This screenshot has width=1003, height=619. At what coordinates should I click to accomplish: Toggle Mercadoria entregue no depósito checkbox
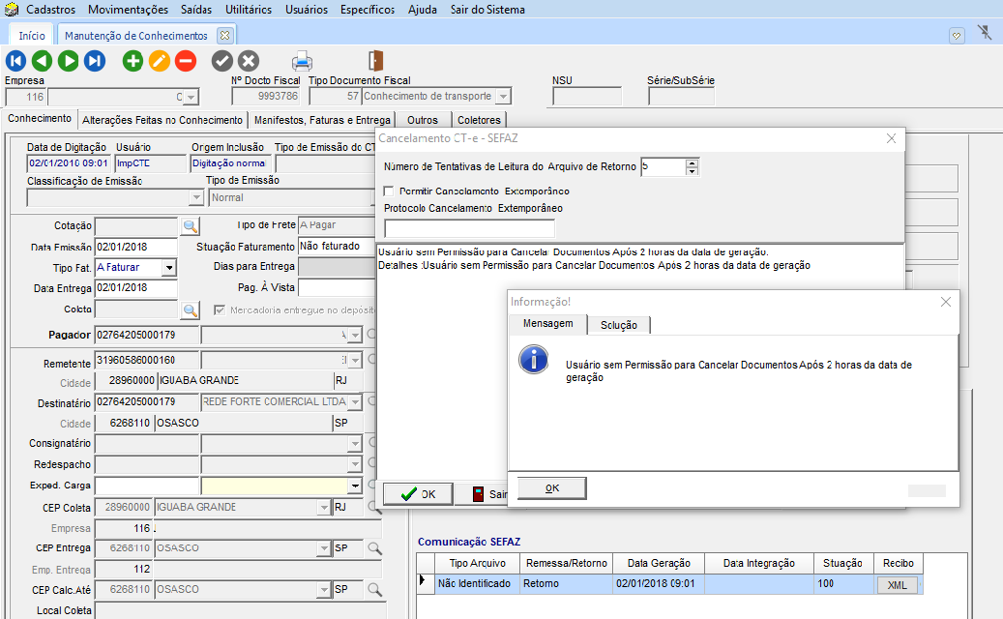220,310
